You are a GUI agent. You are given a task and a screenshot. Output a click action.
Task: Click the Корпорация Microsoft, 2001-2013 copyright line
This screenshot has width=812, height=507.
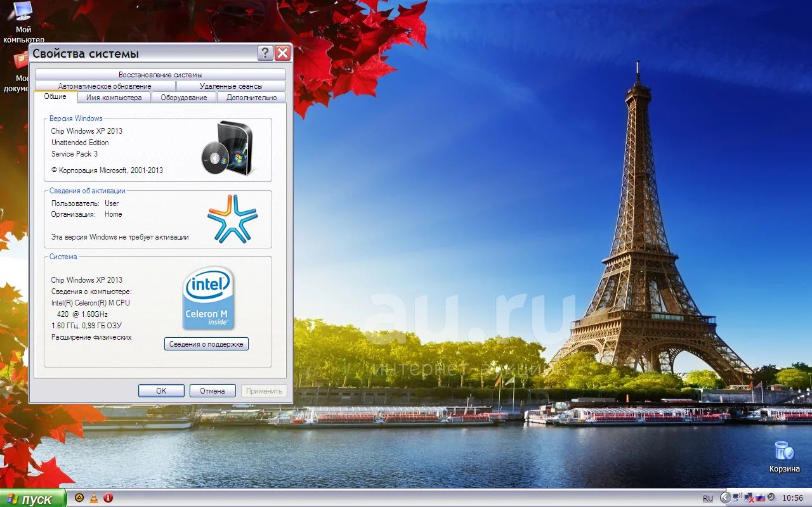tap(107, 170)
